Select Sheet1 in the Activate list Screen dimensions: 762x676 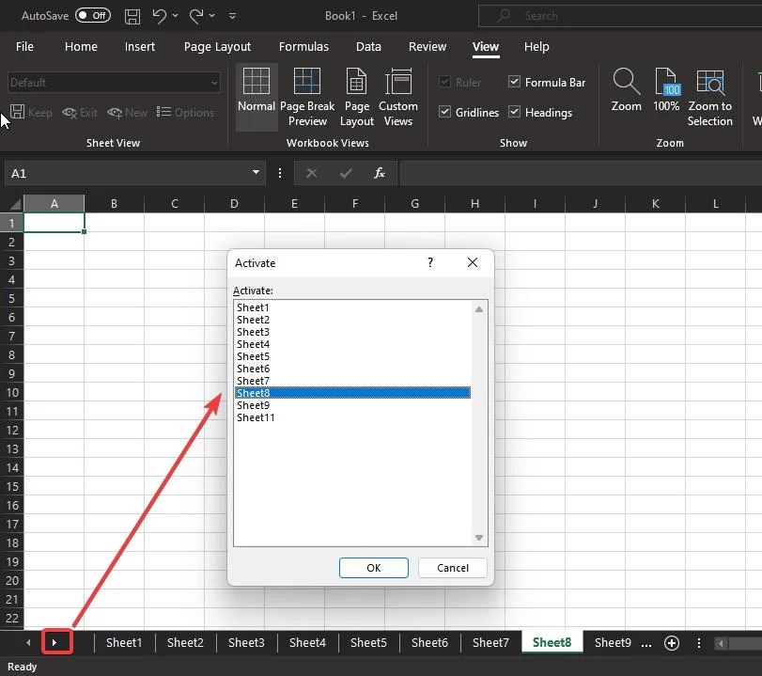tap(352, 307)
